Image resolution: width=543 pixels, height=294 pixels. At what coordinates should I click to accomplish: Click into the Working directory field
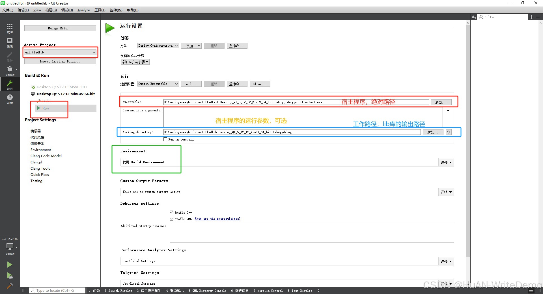(292, 132)
